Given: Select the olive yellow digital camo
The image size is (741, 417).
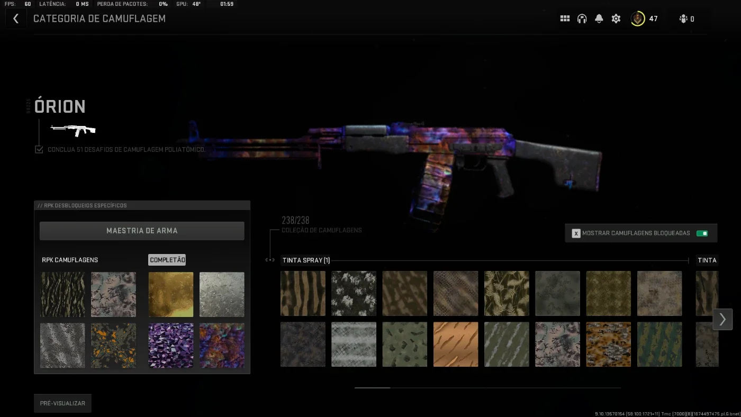Looking at the screenshot, I should (x=609, y=294).
